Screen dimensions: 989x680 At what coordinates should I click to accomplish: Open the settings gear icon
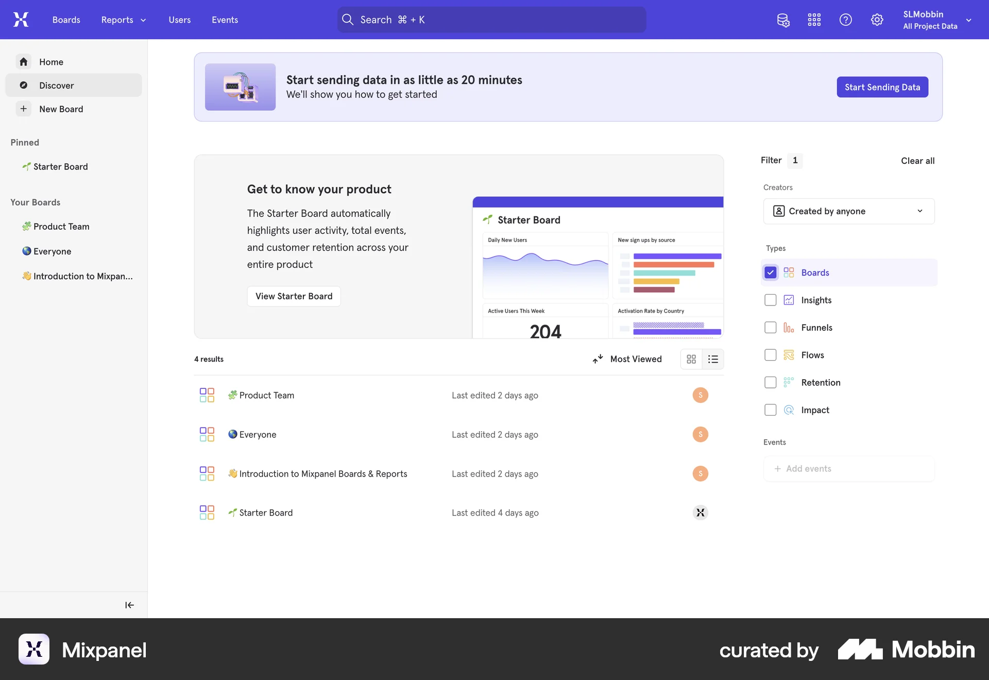point(877,20)
